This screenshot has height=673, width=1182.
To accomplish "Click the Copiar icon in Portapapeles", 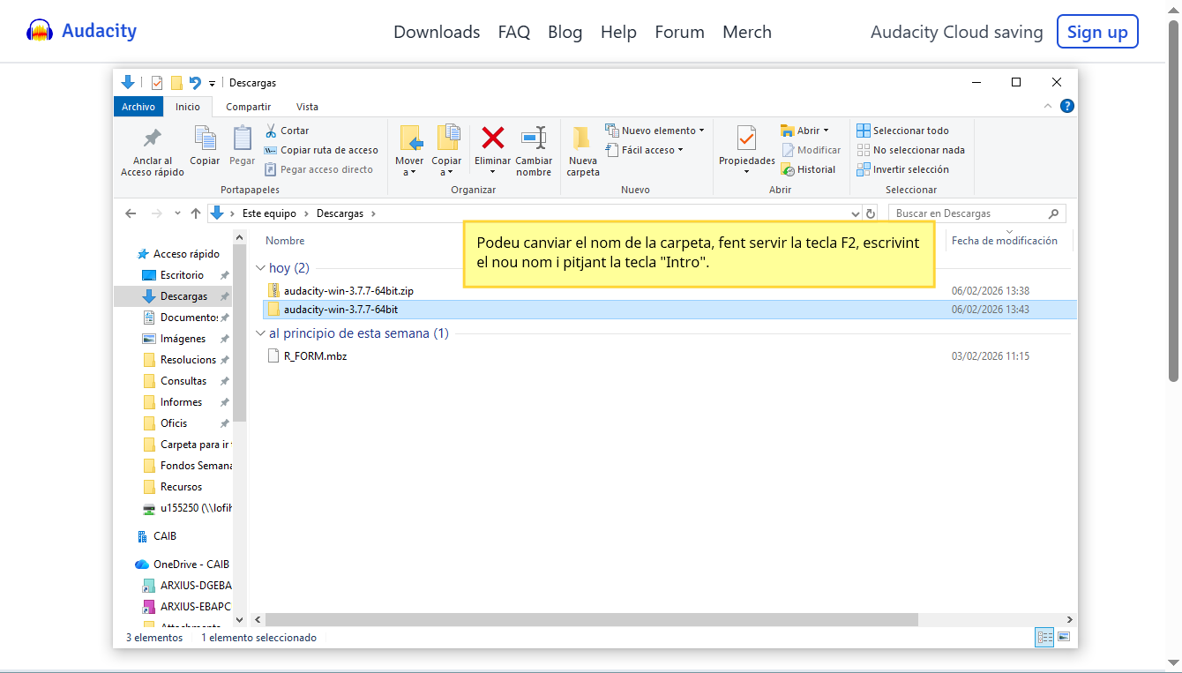I will coord(205,138).
